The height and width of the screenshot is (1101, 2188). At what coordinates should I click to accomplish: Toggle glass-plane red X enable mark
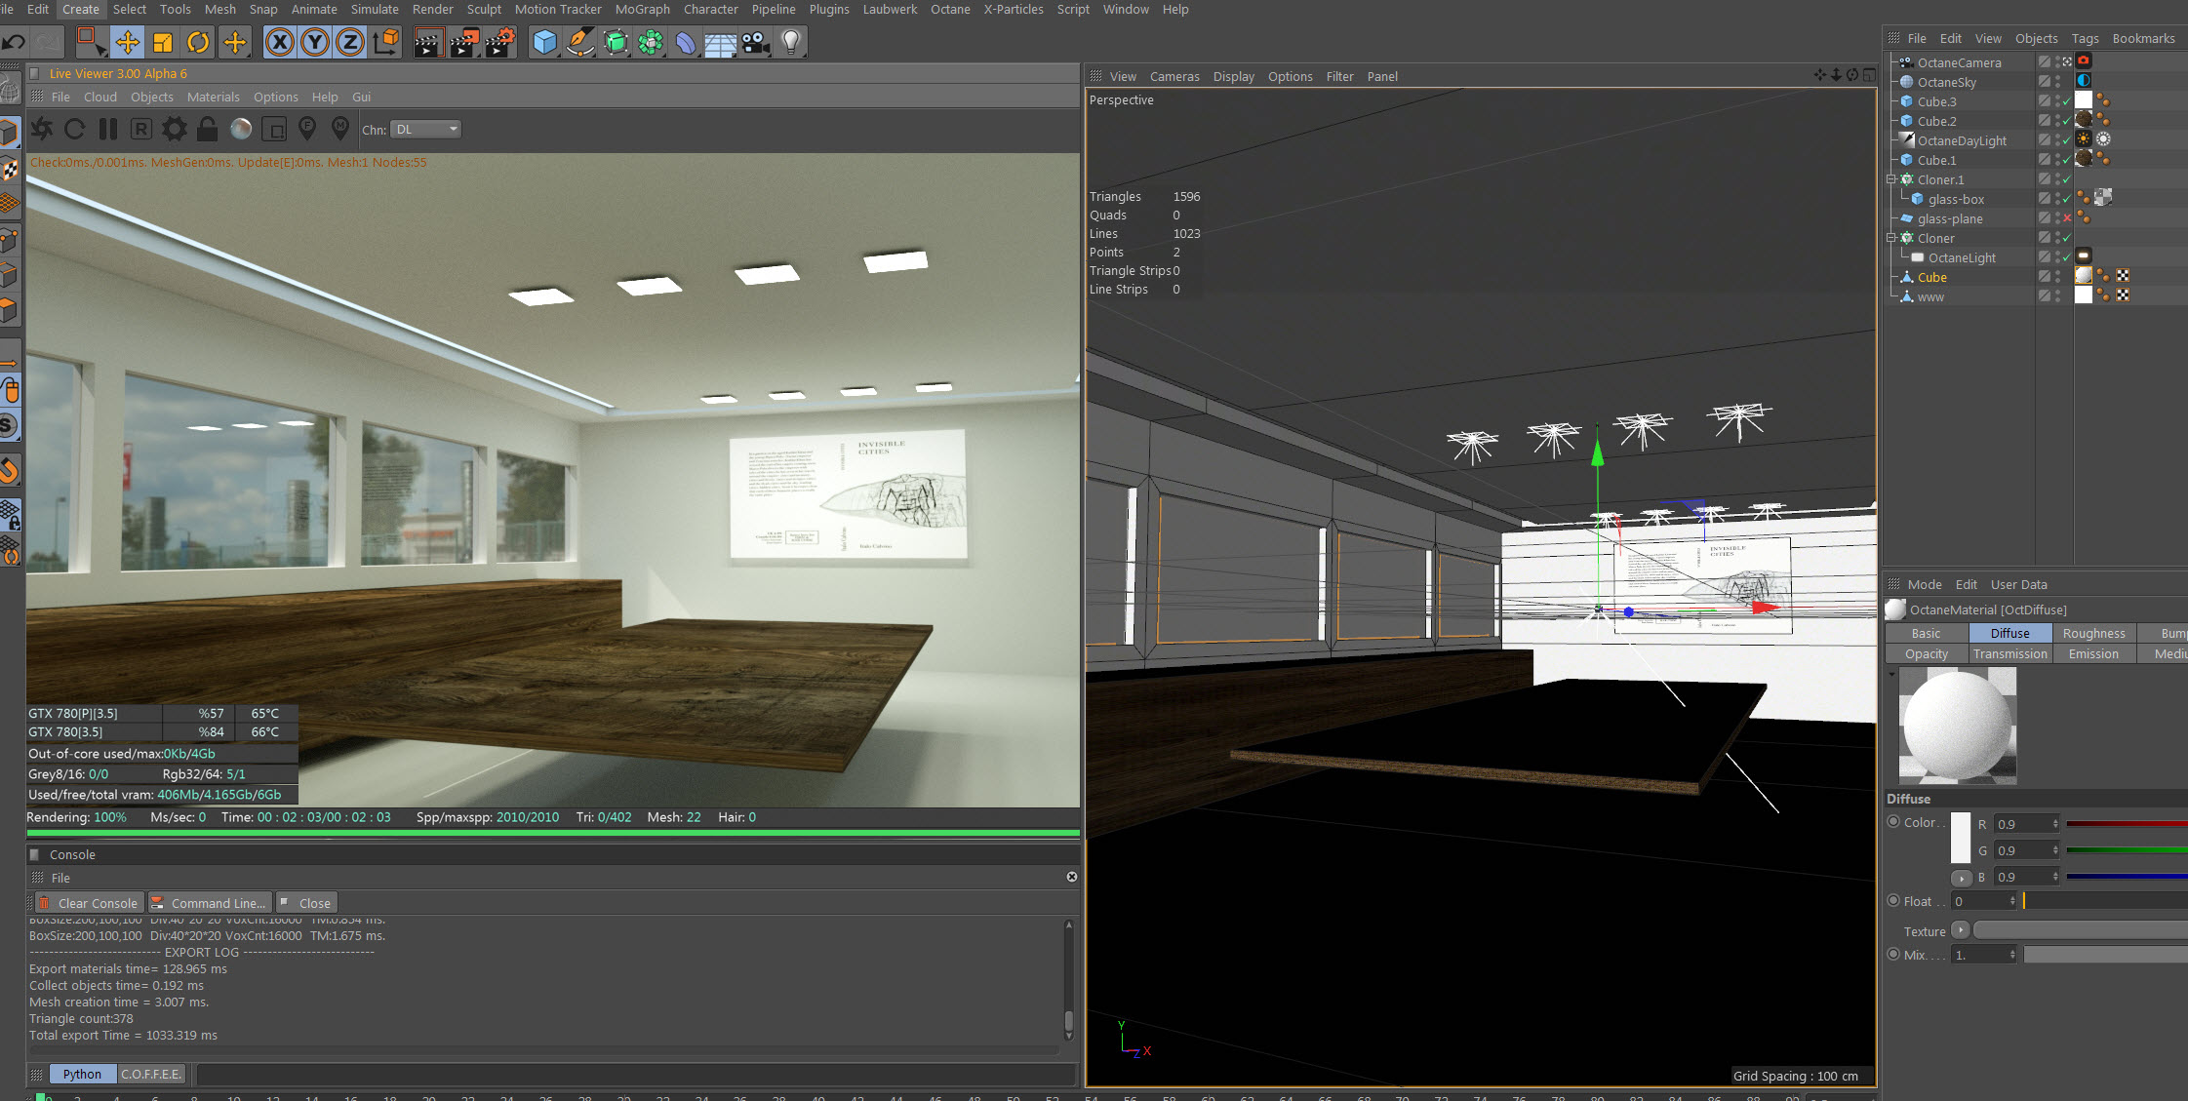[2067, 218]
